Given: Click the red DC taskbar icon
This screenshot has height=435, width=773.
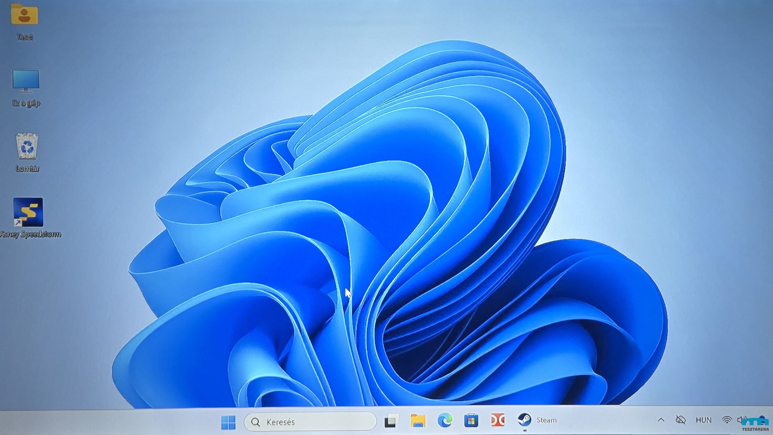Looking at the screenshot, I should (497, 420).
